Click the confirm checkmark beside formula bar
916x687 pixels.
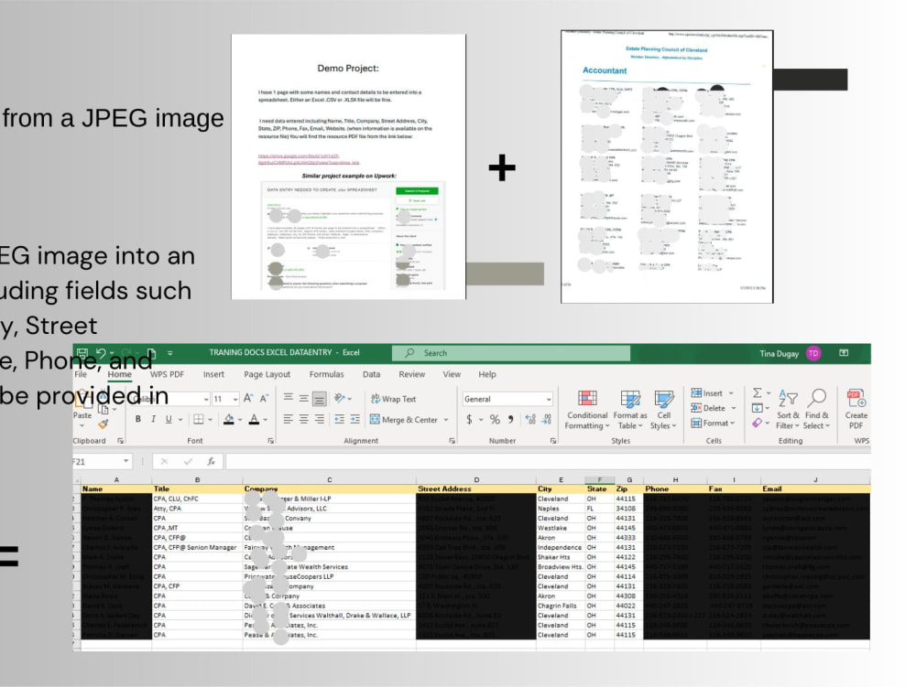click(x=188, y=461)
